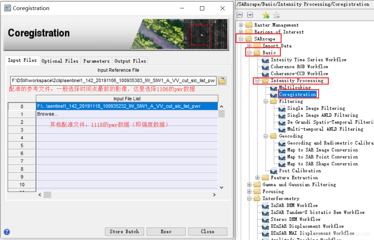Click file list vertical scrollbar up arrow
The image size is (374, 240).
(222, 106)
